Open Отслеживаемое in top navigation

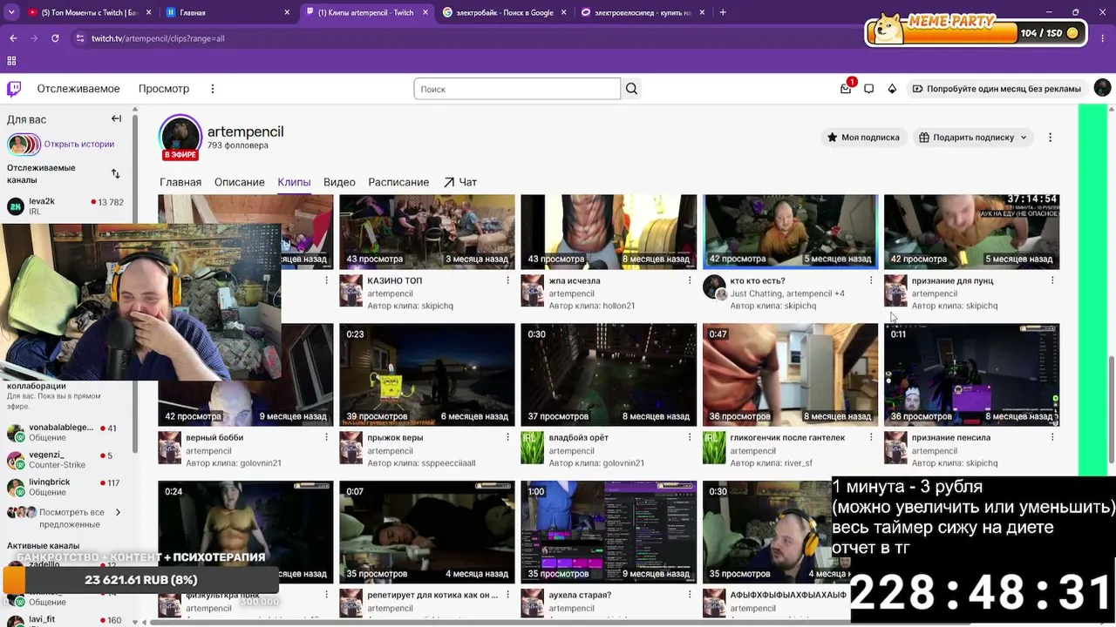(x=78, y=89)
